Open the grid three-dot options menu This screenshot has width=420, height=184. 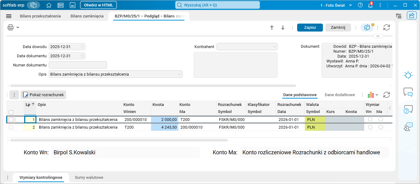[14, 95]
